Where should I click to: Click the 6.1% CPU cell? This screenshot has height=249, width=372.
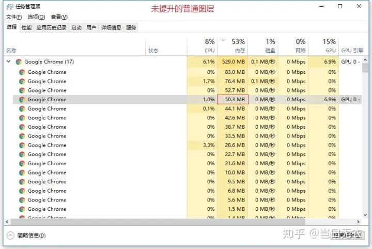[x=202, y=61]
